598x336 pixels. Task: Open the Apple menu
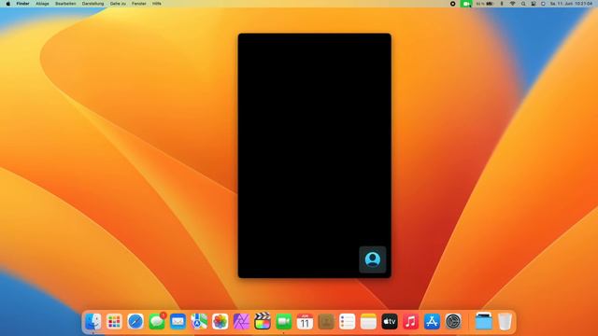[8, 4]
